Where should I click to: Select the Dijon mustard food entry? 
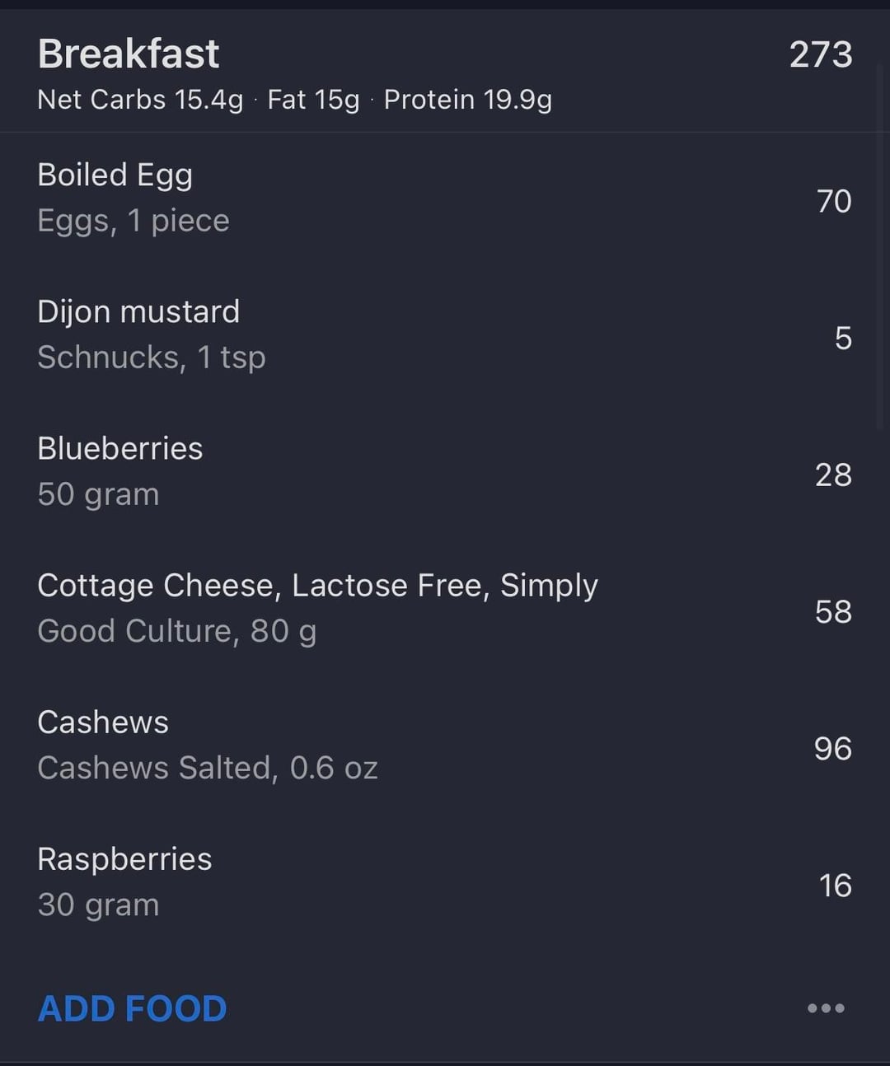click(x=138, y=312)
